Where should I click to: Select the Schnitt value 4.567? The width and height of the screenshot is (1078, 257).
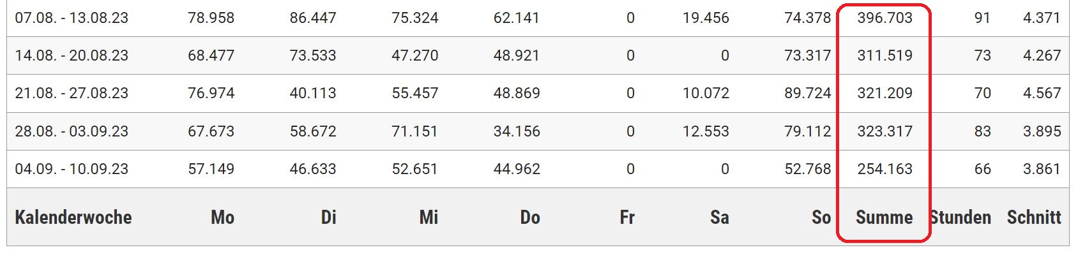[x=1042, y=93]
